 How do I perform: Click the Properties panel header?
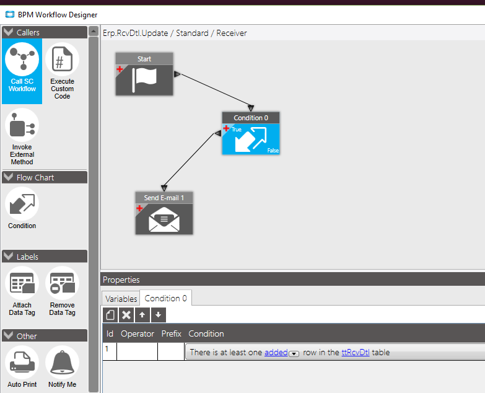(x=293, y=280)
